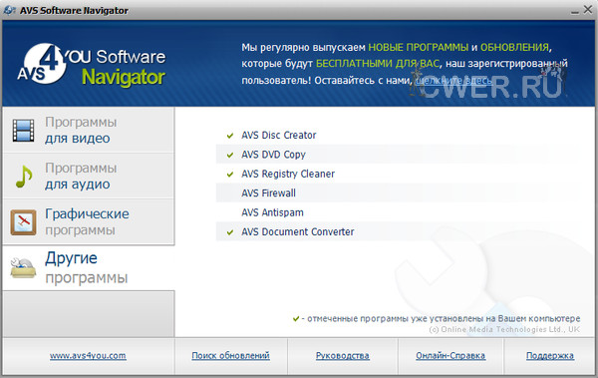
Task: Click the picture frame graphics programs icon
Action: click(x=23, y=222)
